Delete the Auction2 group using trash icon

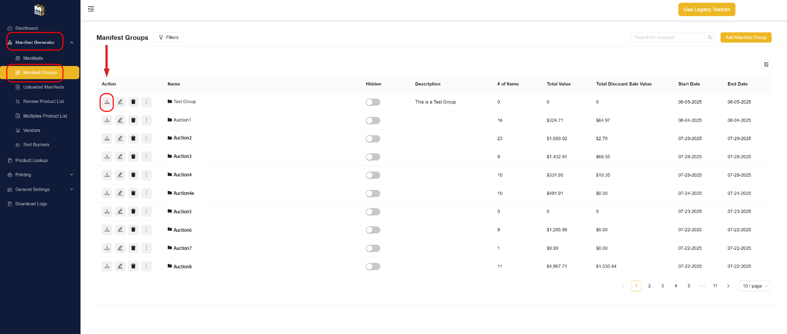click(x=133, y=138)
